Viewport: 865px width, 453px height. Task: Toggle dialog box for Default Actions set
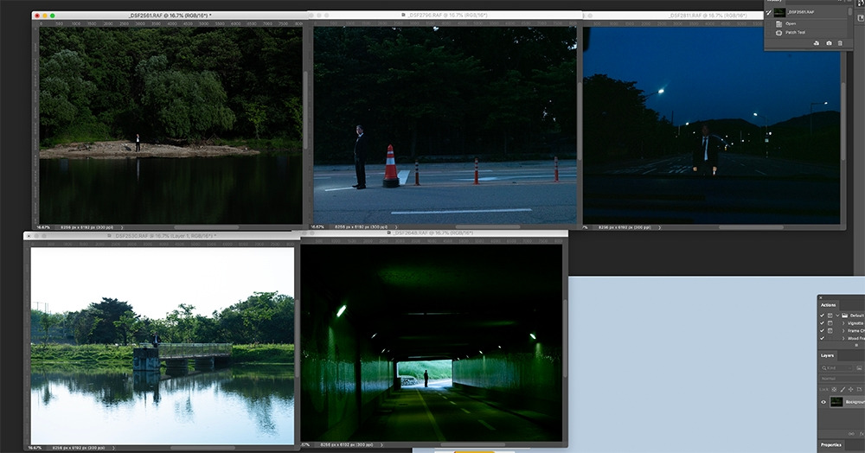pyautogui.click(x=830, y=316)
